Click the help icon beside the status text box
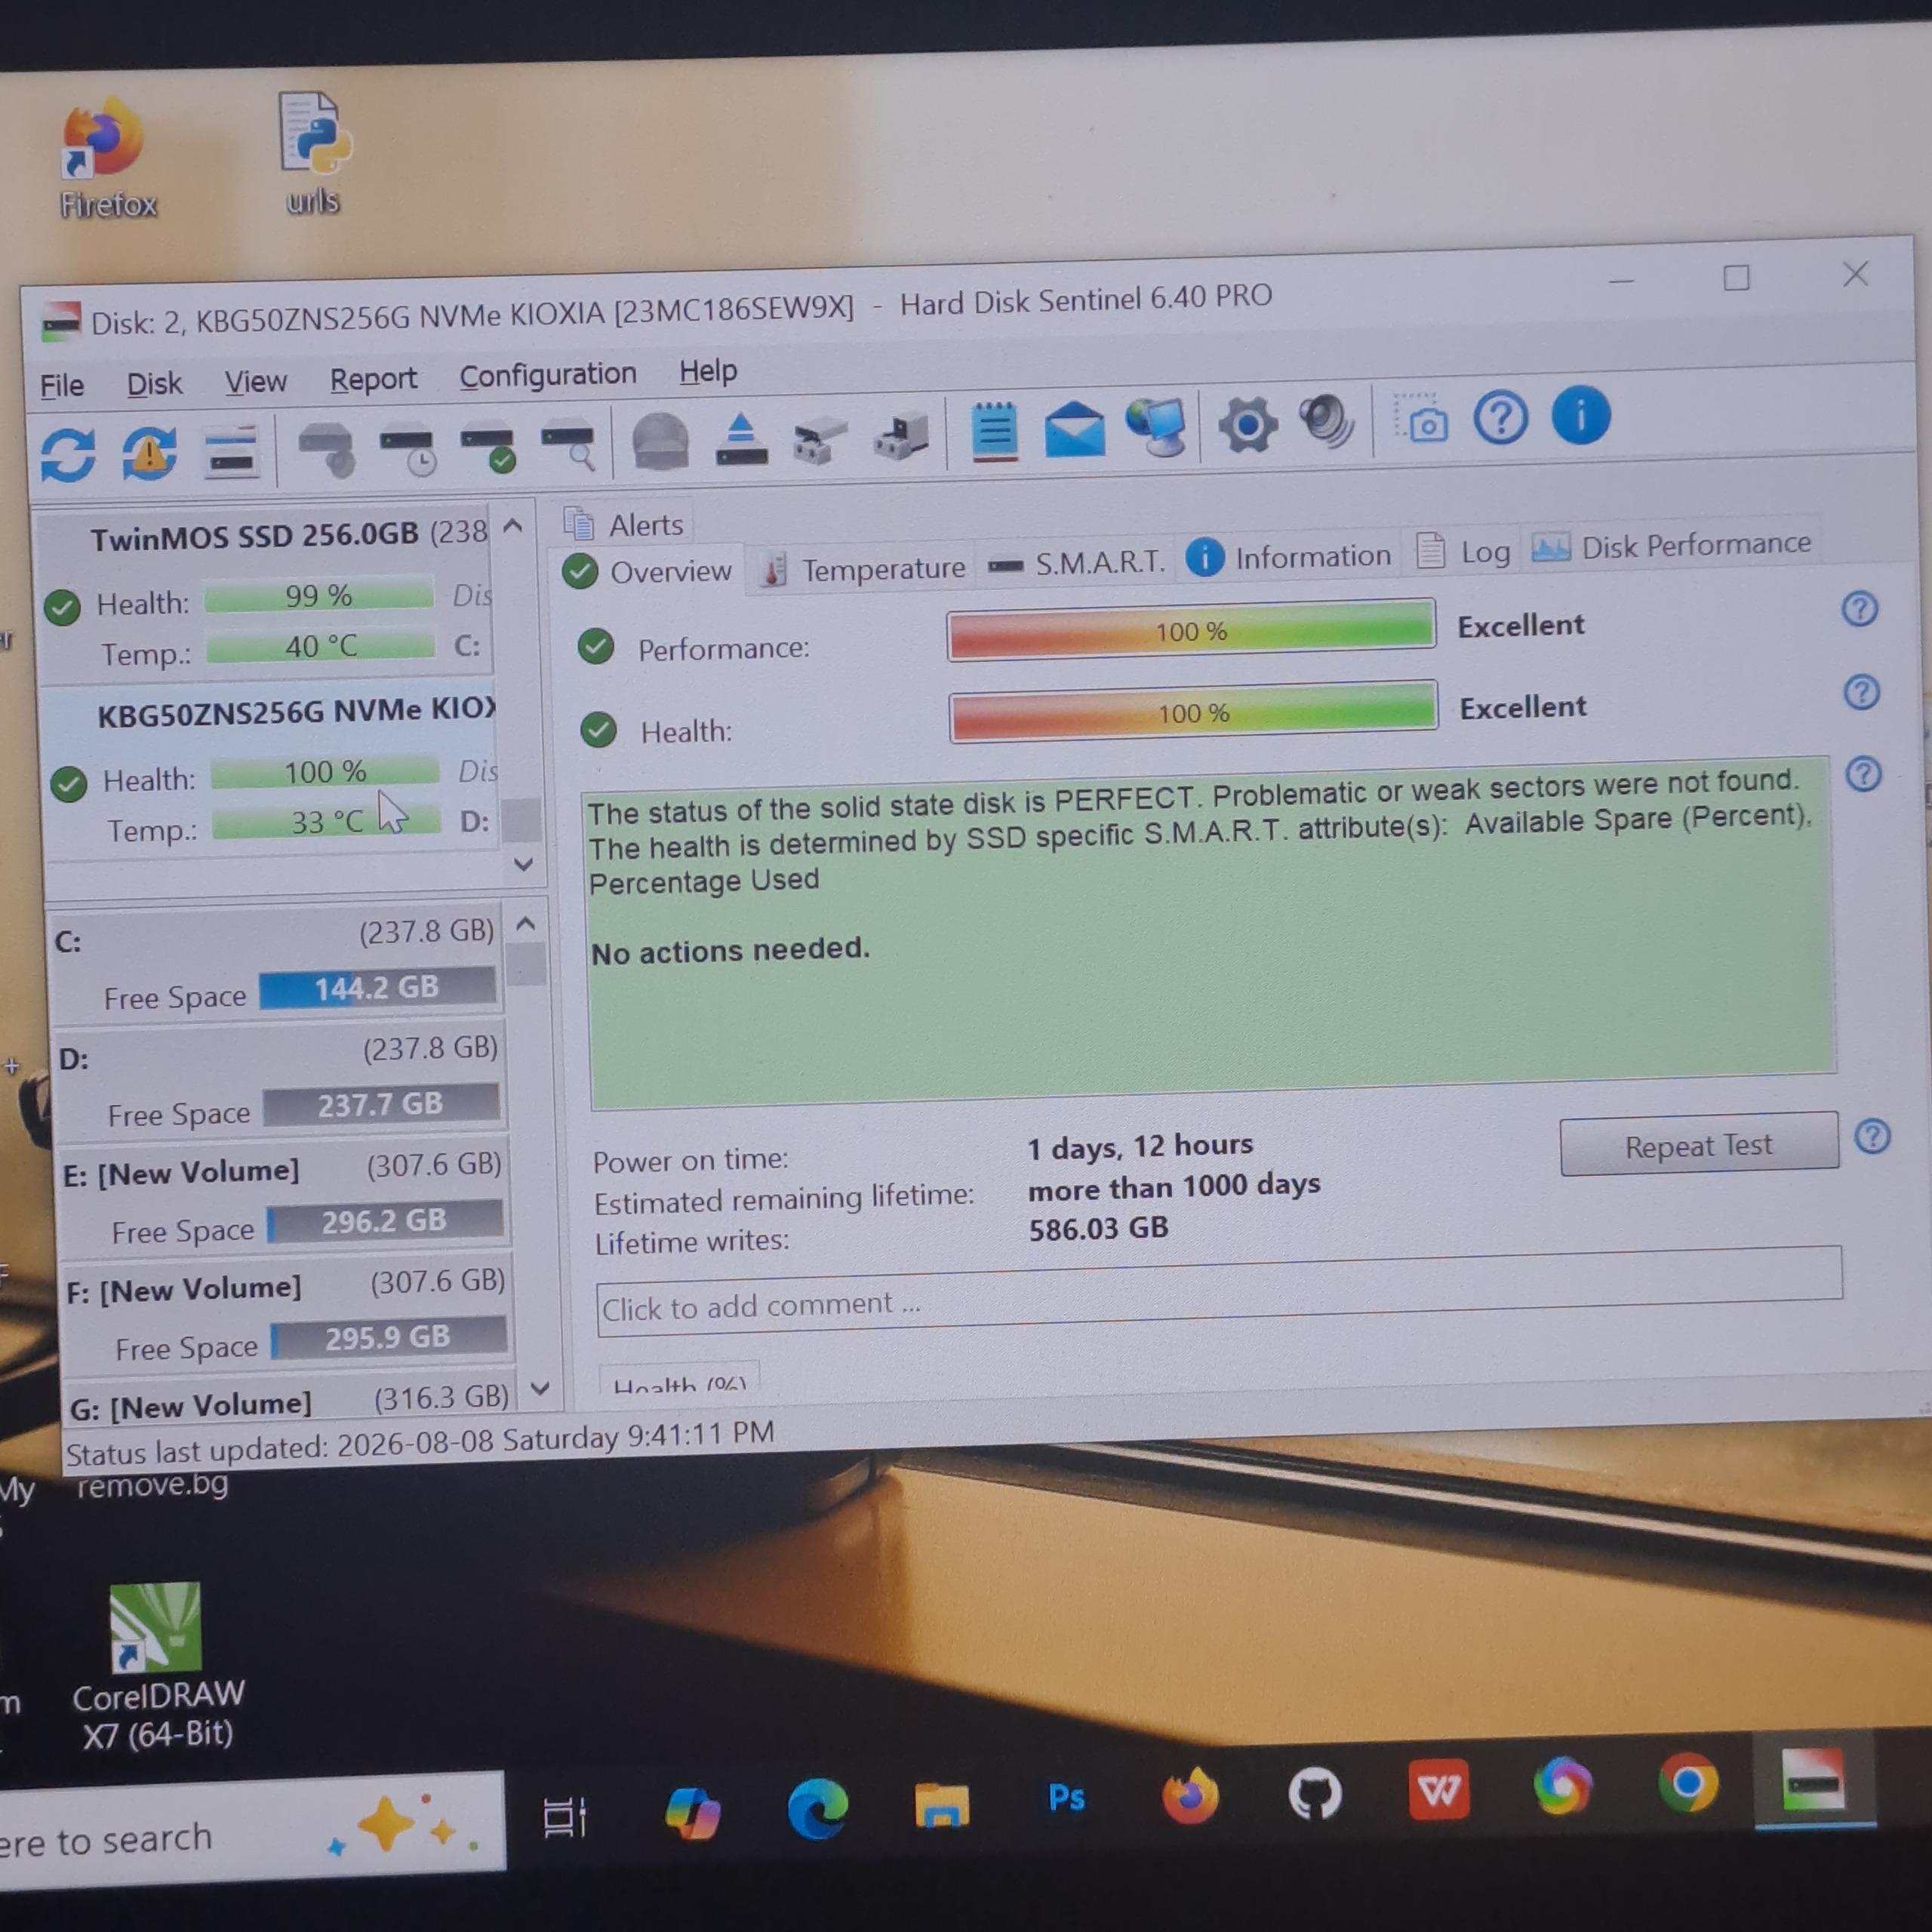 1863,773
